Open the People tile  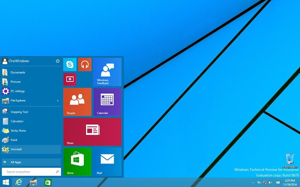click(77, 102)
